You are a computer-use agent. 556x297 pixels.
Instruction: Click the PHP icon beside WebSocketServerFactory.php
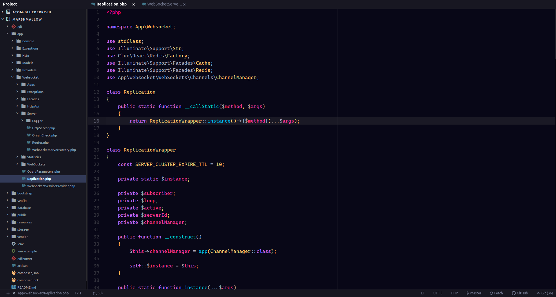(28, 150)
